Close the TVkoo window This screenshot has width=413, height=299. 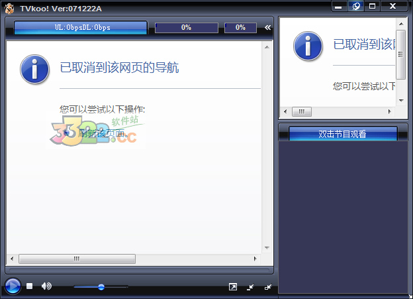pyautogui.click(x=392, y=6)
